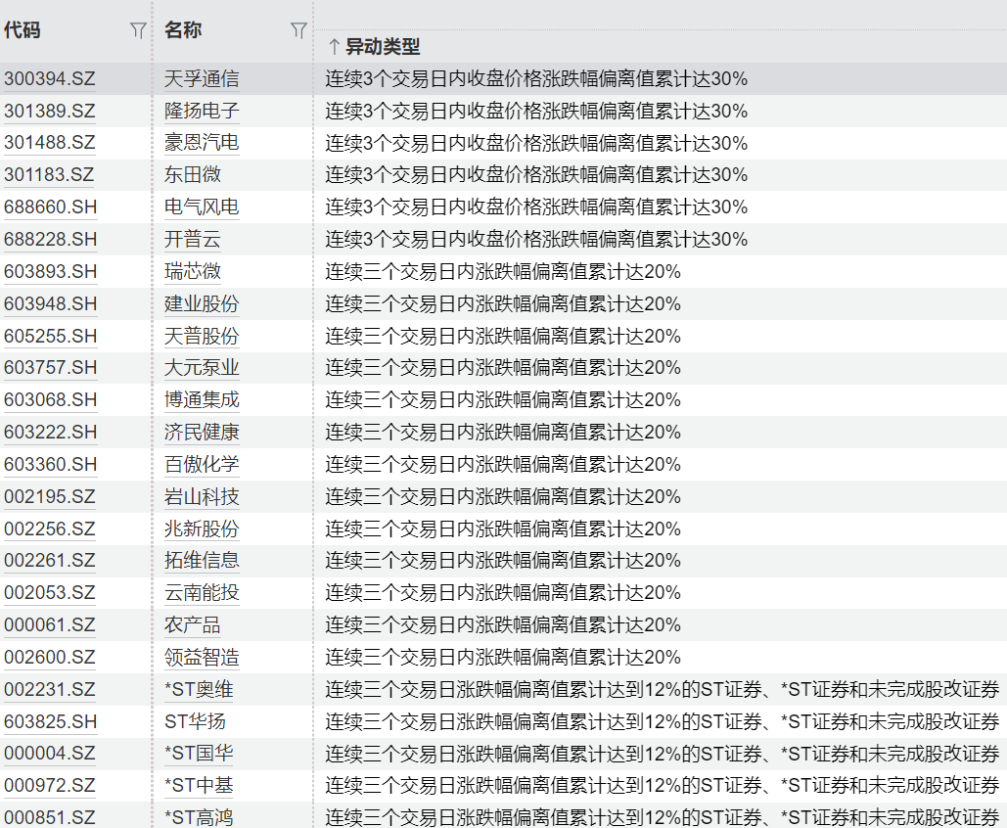
Task: Open stock code 002600.SZ
Action: [x=50, y=657]
